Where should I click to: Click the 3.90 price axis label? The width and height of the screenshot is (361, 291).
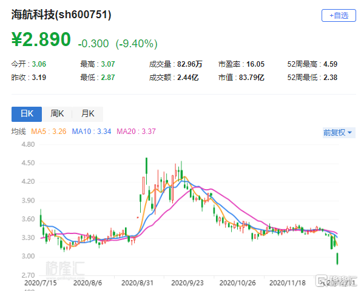[28, 201]
